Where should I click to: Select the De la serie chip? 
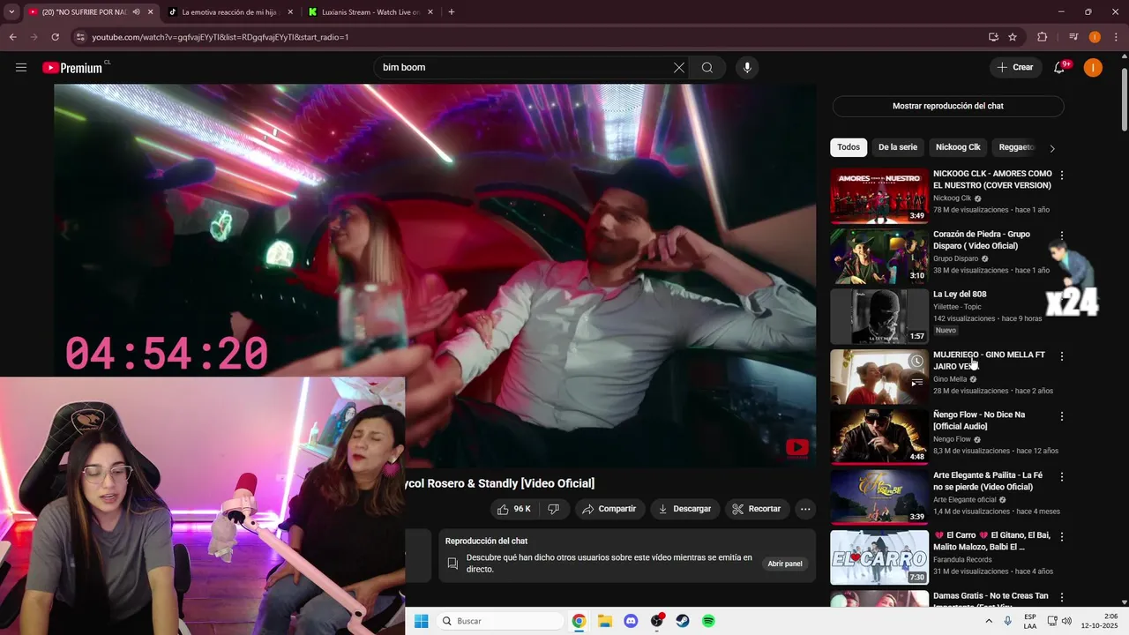pyautogui.click(x=898, y=147)
